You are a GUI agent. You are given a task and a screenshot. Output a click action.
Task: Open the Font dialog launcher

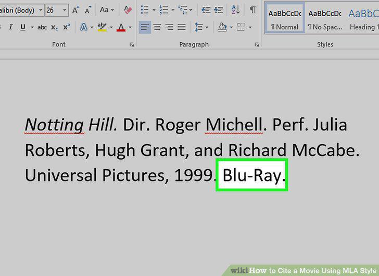[132, 44]
